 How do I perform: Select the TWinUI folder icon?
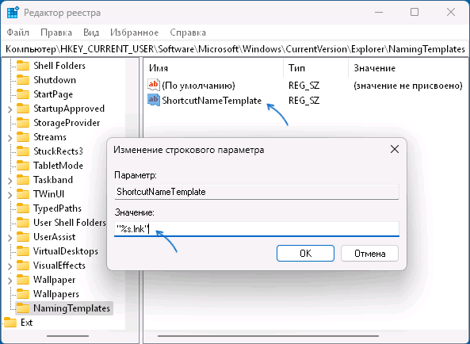pos(23,194)
